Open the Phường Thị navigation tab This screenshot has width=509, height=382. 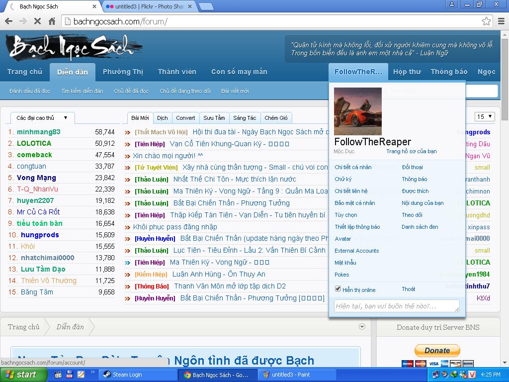[123, 72]
